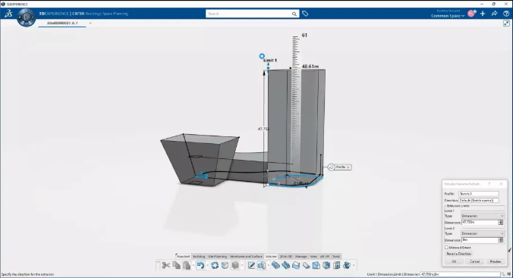Click the scissors Cut icon
The width and height of the screenshot is (513, 278).
coord(166,265)
